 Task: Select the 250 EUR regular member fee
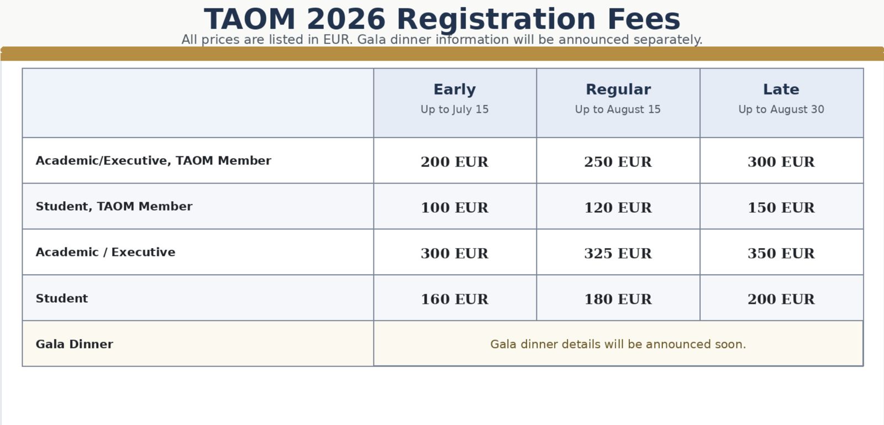pyautogui.click(x=618, y=162)
